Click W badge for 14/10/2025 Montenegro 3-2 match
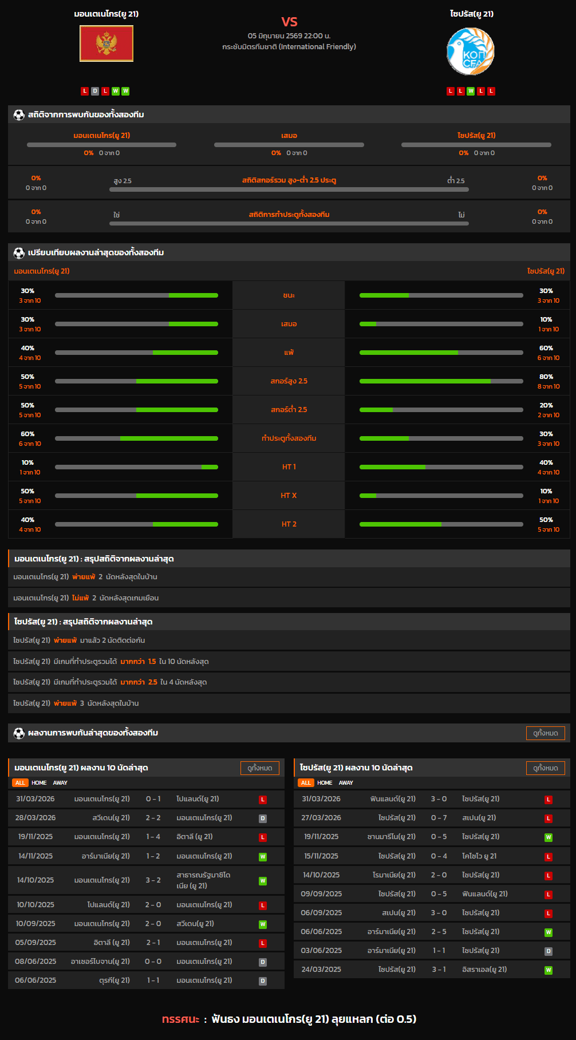 (x=263, y=881)
